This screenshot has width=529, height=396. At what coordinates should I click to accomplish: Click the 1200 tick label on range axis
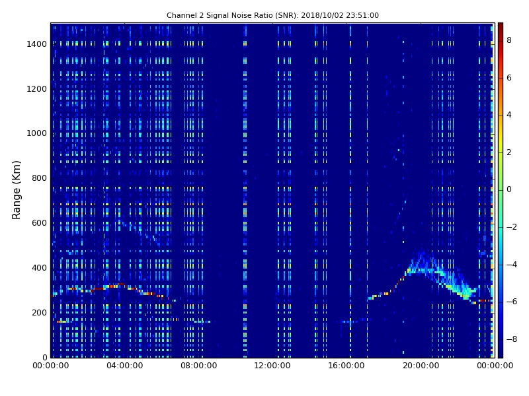click(37, 89)
